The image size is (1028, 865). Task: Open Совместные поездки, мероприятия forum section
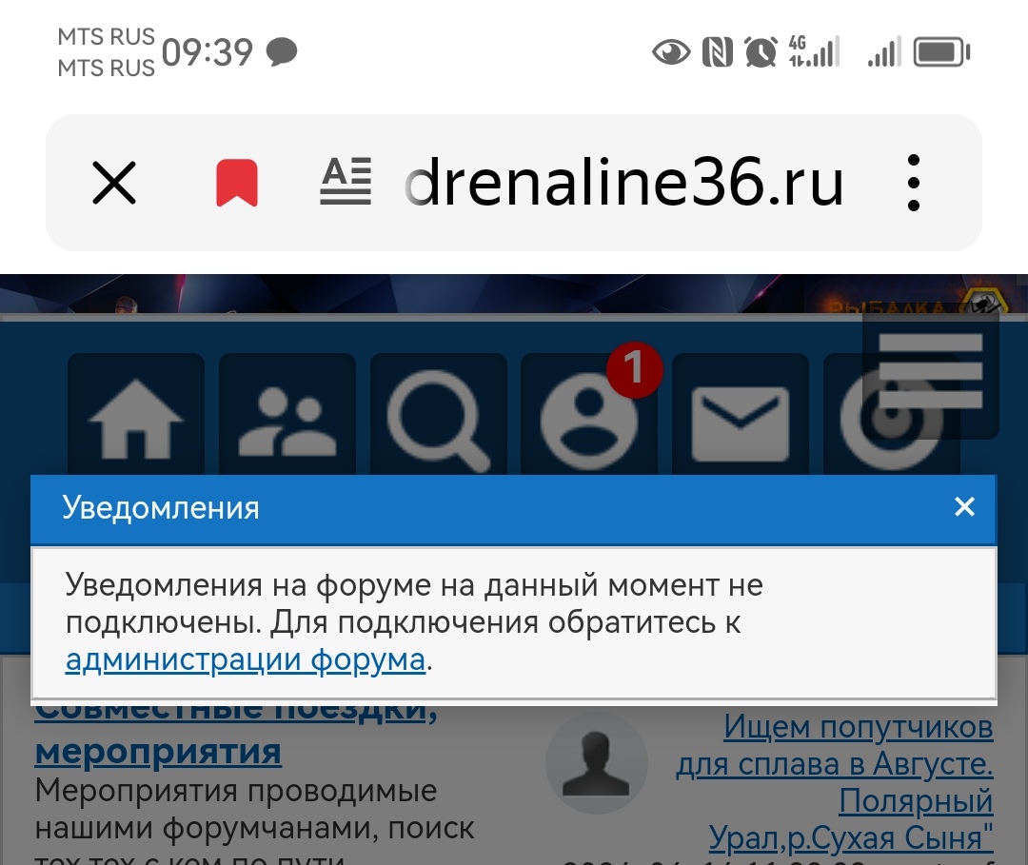[x=236, y=733]
